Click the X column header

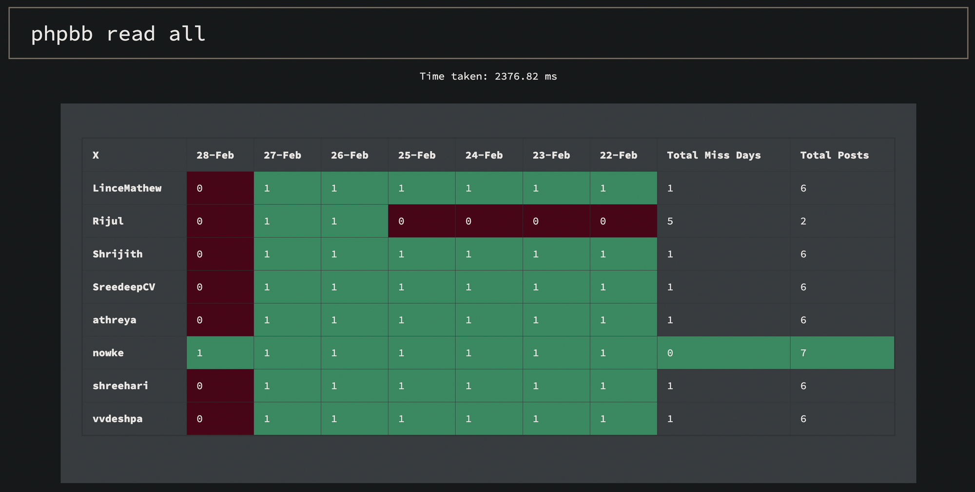pos(135,155)
